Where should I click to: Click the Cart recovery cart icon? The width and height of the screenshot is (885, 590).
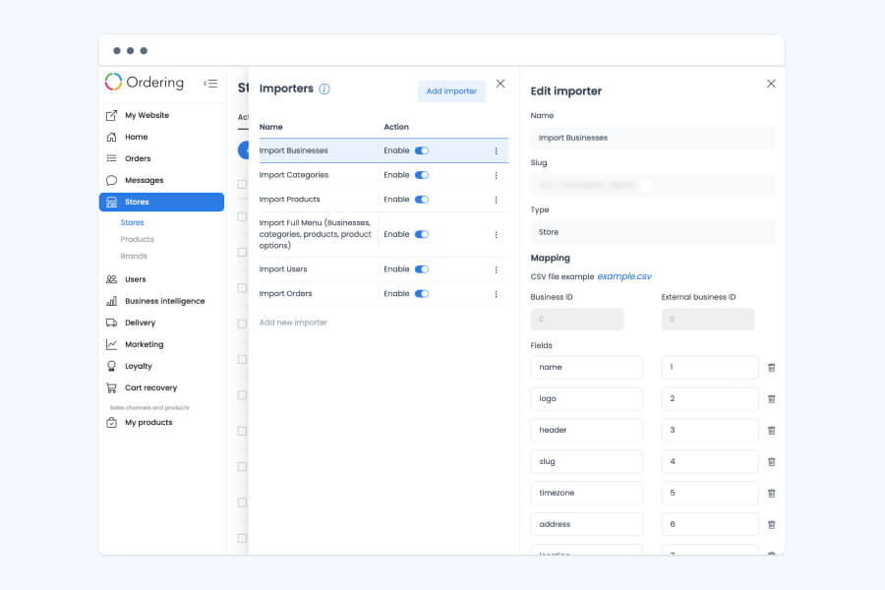(x=112, y=387)
